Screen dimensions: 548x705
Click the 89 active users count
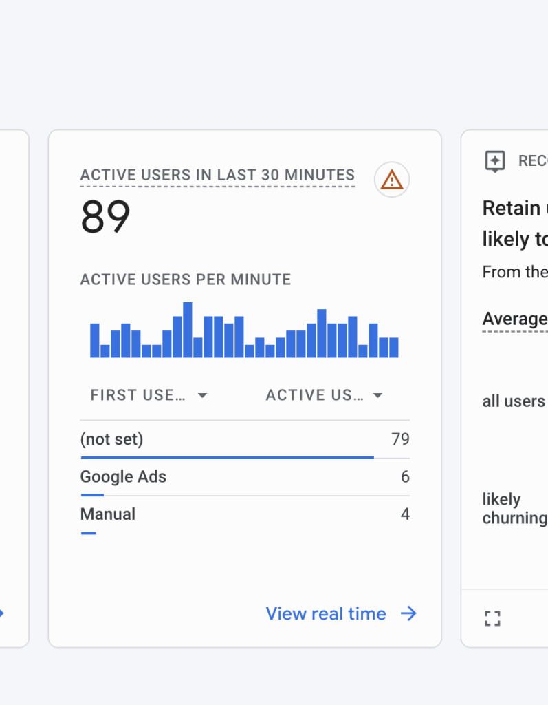105,217
